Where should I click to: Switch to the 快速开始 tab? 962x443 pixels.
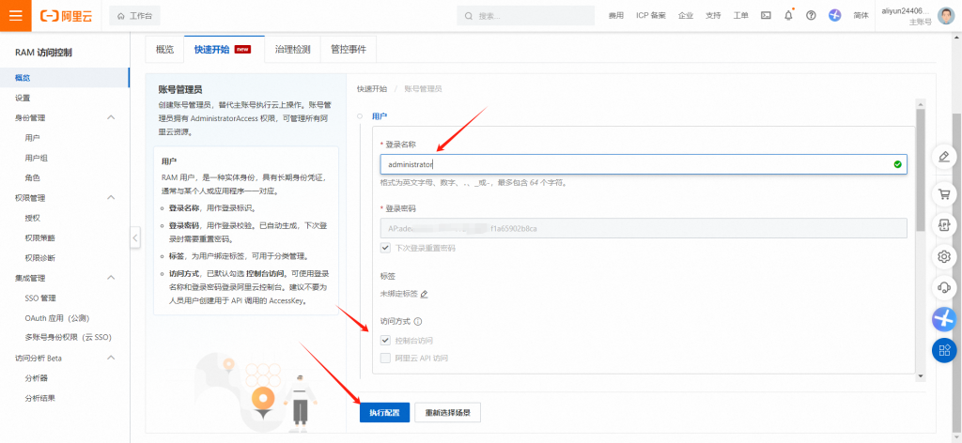[x=224, y=50]
